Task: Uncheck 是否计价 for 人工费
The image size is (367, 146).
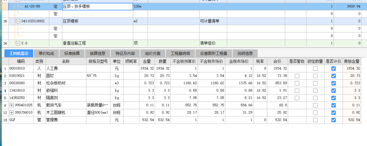Action: [x=333, y=69]
